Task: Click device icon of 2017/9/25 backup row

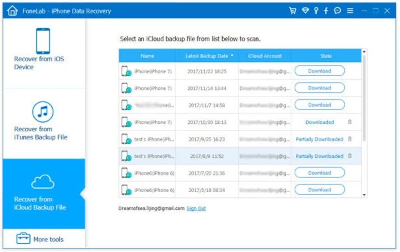Action: (x=126, y=139)
